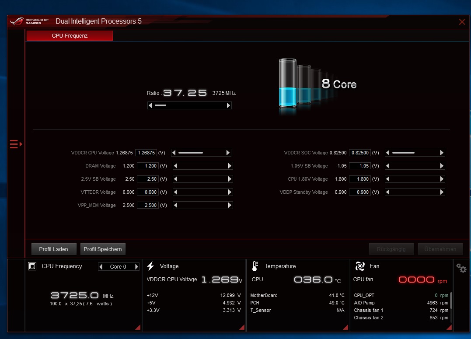471x339 pixels.
Task: Decrease CPU ratio with left arrow
Action: (x=150, y=105)
